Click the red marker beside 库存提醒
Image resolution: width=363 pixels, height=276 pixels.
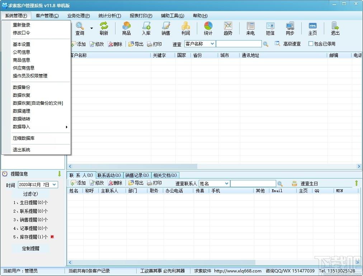click(x=52, y=237)
